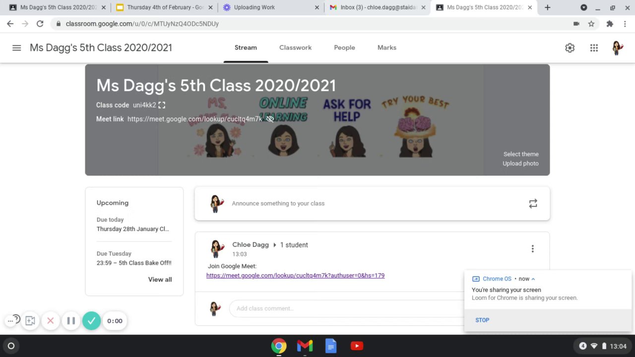Open a new browser tab

point(547,7)
